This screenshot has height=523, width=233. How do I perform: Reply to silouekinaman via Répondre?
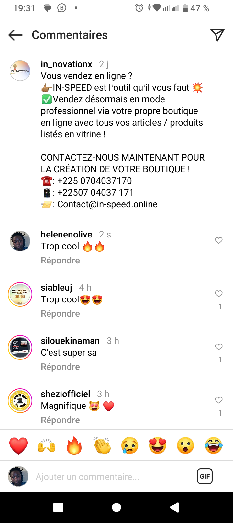(60, 367)
